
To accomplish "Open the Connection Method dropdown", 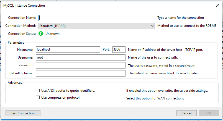I will coord(97,26).
